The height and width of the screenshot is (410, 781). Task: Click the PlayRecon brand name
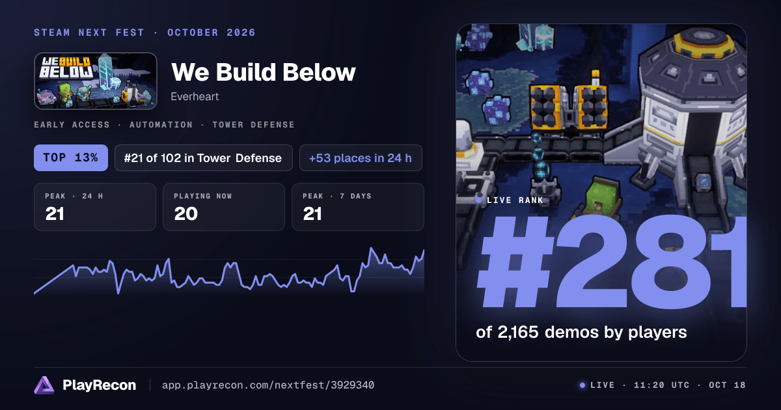click(99, 385)
